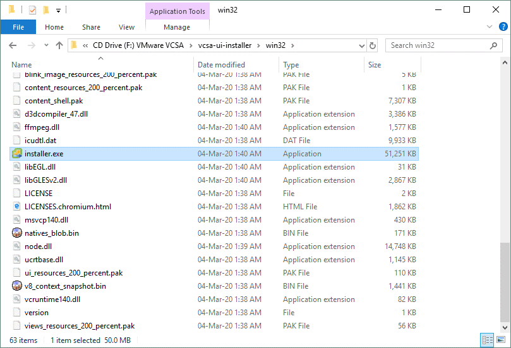Image resolution: width=511 pixels, height=348 pixels.
Task: Expand the ribbon with the chevron
Action: [489, 27]
